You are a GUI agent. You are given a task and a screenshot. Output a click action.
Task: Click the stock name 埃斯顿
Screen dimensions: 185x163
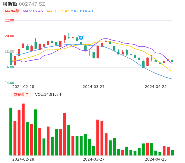click(x=10, y=4)
